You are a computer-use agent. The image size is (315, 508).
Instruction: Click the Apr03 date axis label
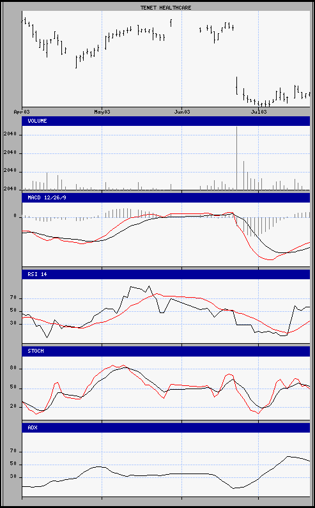[22, 112]
